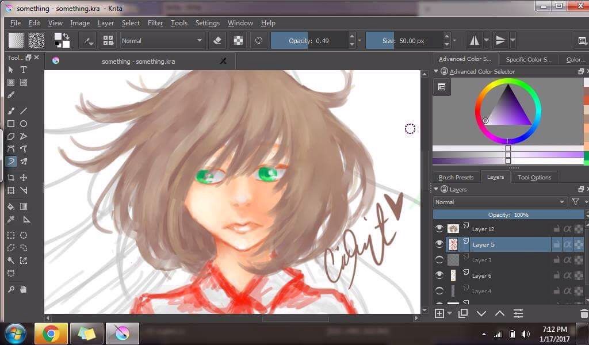Toggle horizontal mirror mode
Image resolution: width=589 pixels, height=345 pixels.
pyautogui.click(x=475, y=41)
